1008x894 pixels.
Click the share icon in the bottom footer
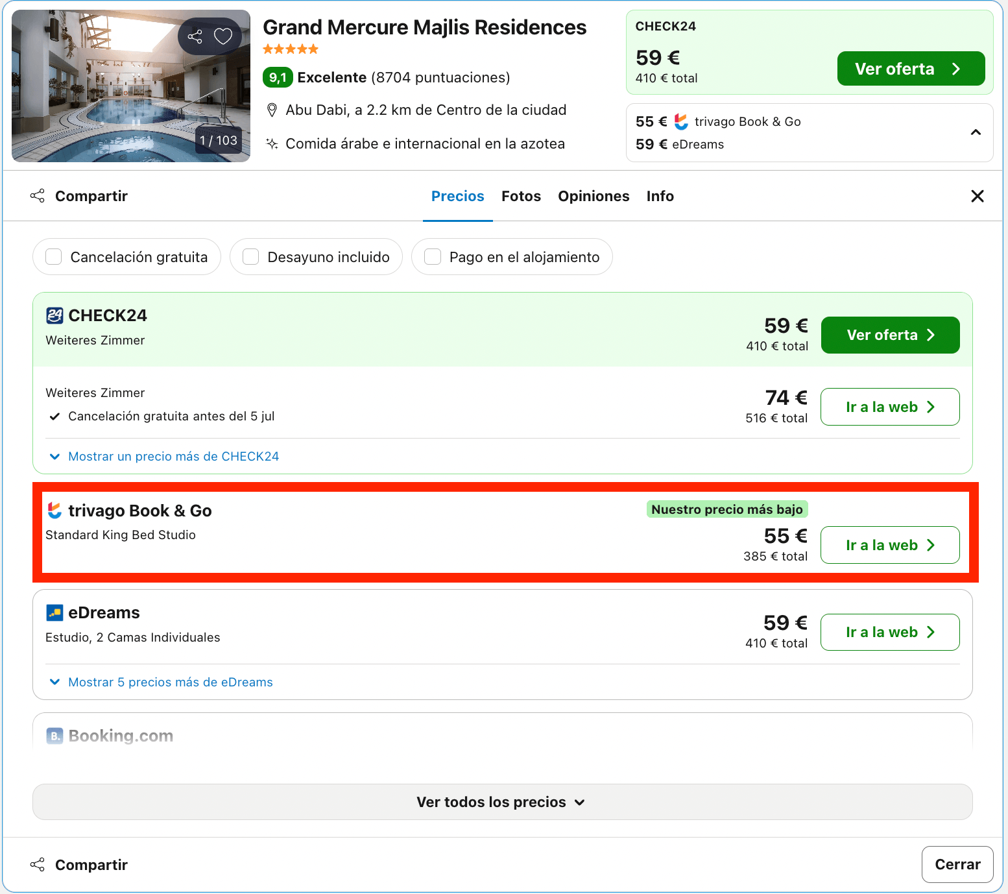coord(38,865)
